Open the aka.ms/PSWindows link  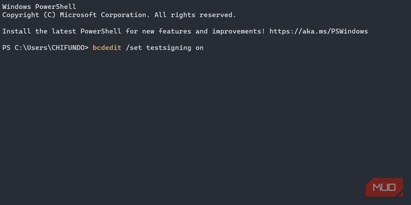point(319,31)
